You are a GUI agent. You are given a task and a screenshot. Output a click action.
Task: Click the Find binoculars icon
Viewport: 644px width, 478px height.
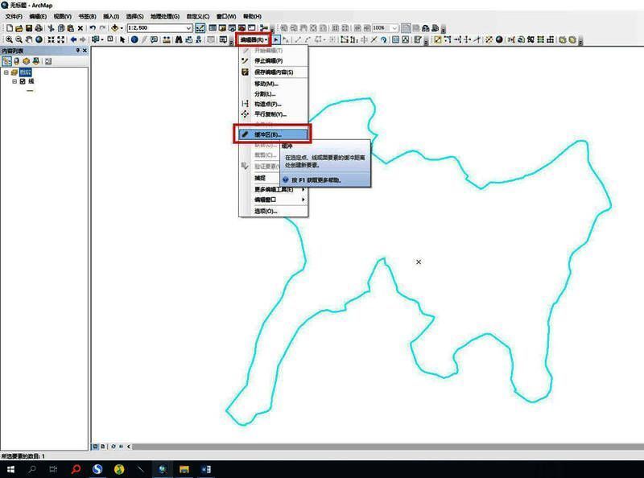pyautogui.click(x=178, y=39)
